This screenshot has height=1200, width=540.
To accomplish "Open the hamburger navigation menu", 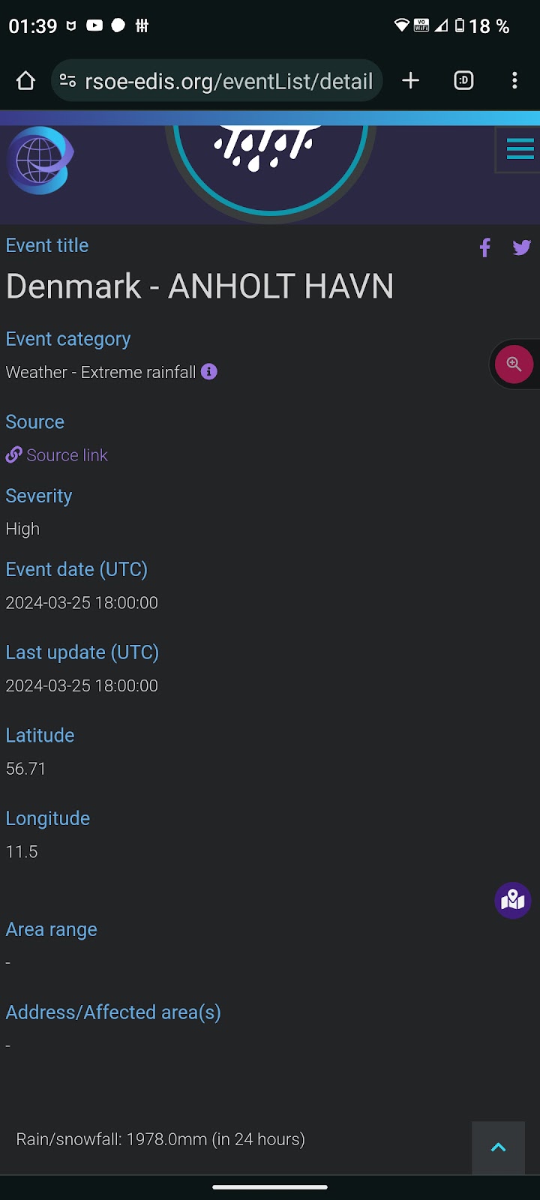I will point(519,149).
